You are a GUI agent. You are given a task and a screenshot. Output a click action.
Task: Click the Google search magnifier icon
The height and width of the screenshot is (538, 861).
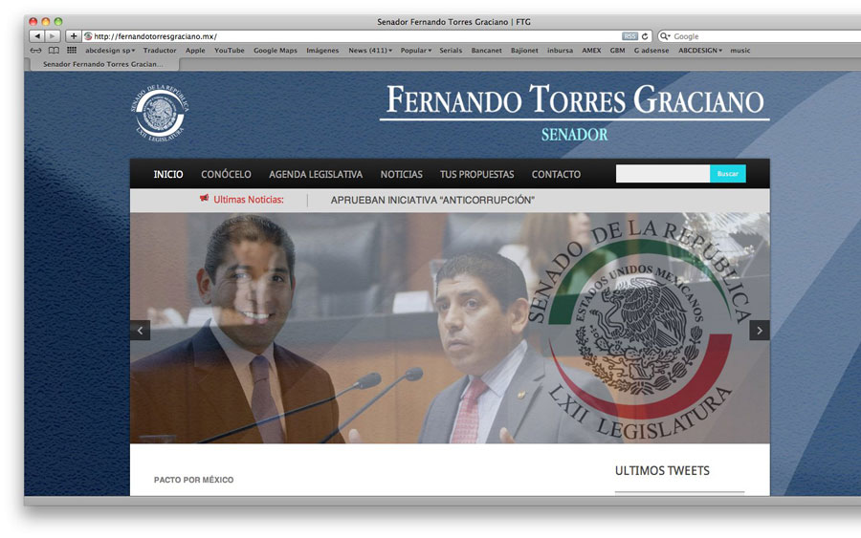pyautogui.click(x=665, y=36)
